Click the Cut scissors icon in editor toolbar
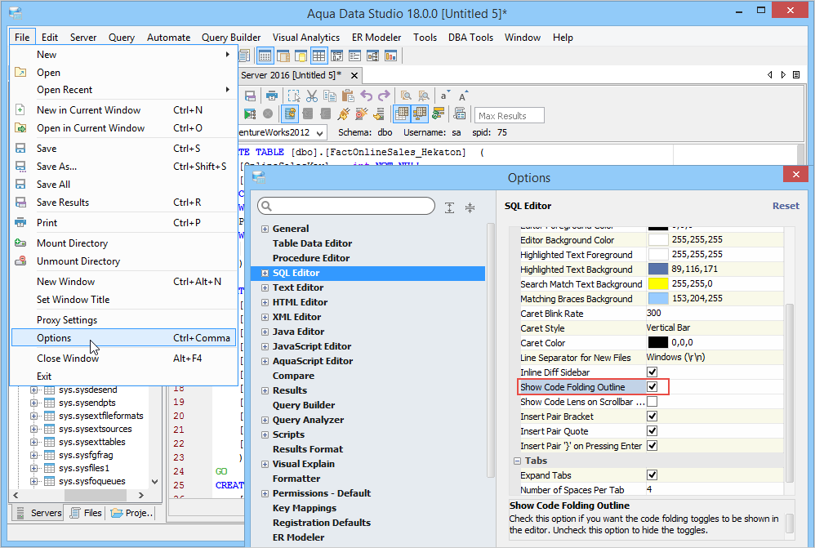The image size is (815, 548). 311,96
